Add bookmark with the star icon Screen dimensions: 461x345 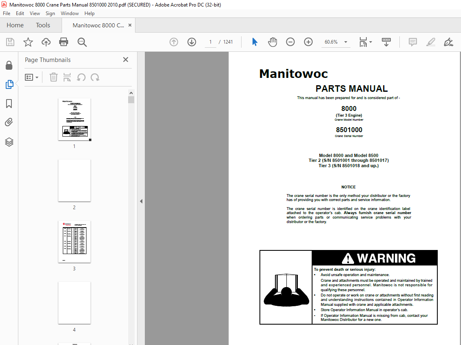28,42
